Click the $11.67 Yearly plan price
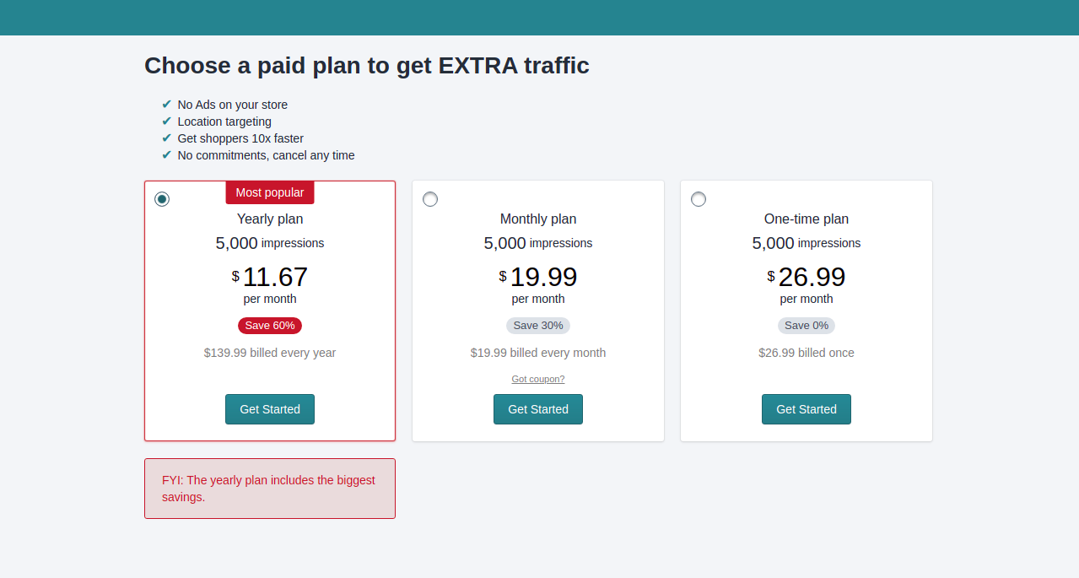The image size is (1079, 578). [x=274, y=277]
